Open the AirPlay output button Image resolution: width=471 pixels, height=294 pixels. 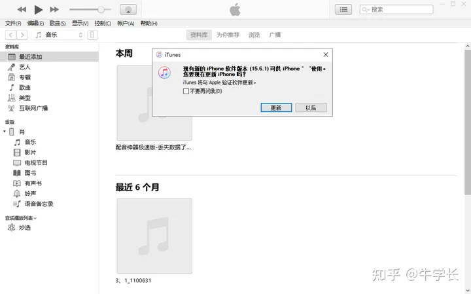pos(128,10)
